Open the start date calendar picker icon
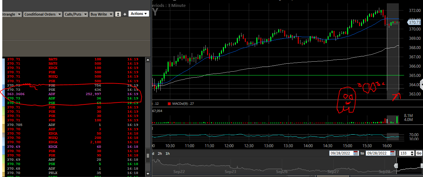 355,153
